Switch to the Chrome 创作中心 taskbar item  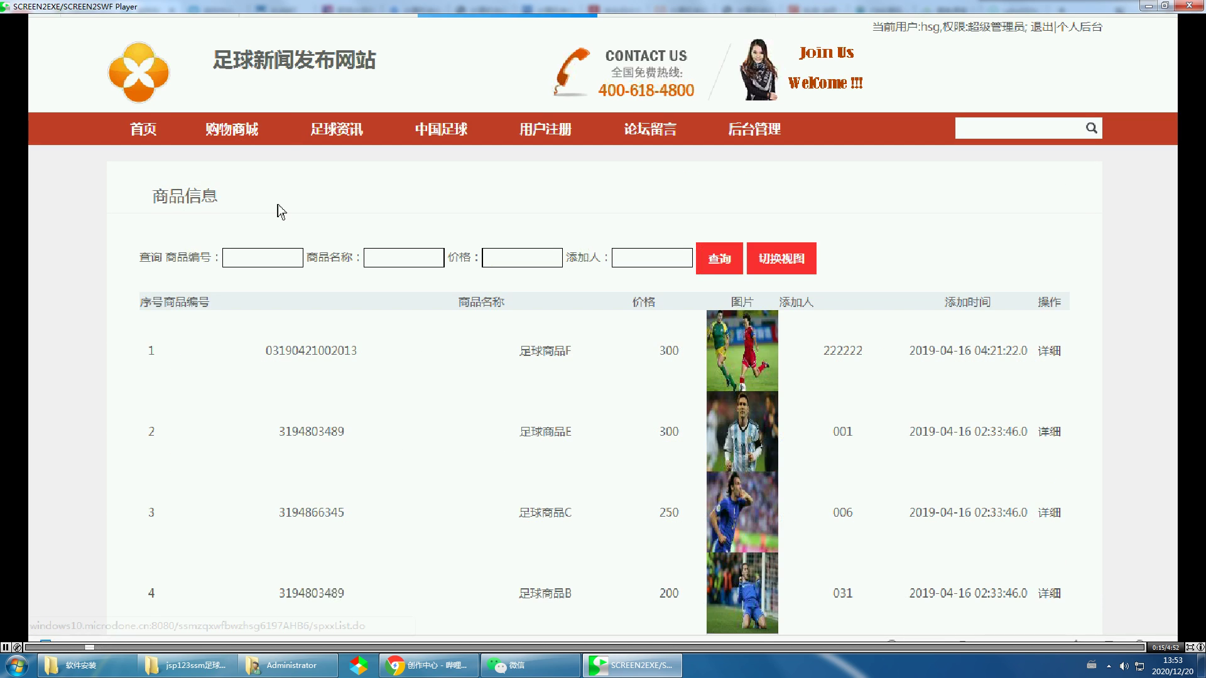[429, 665]
